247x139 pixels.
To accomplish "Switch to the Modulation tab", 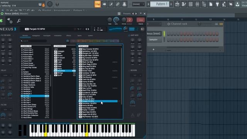I will pyautogui.click(x=58, y=36).
